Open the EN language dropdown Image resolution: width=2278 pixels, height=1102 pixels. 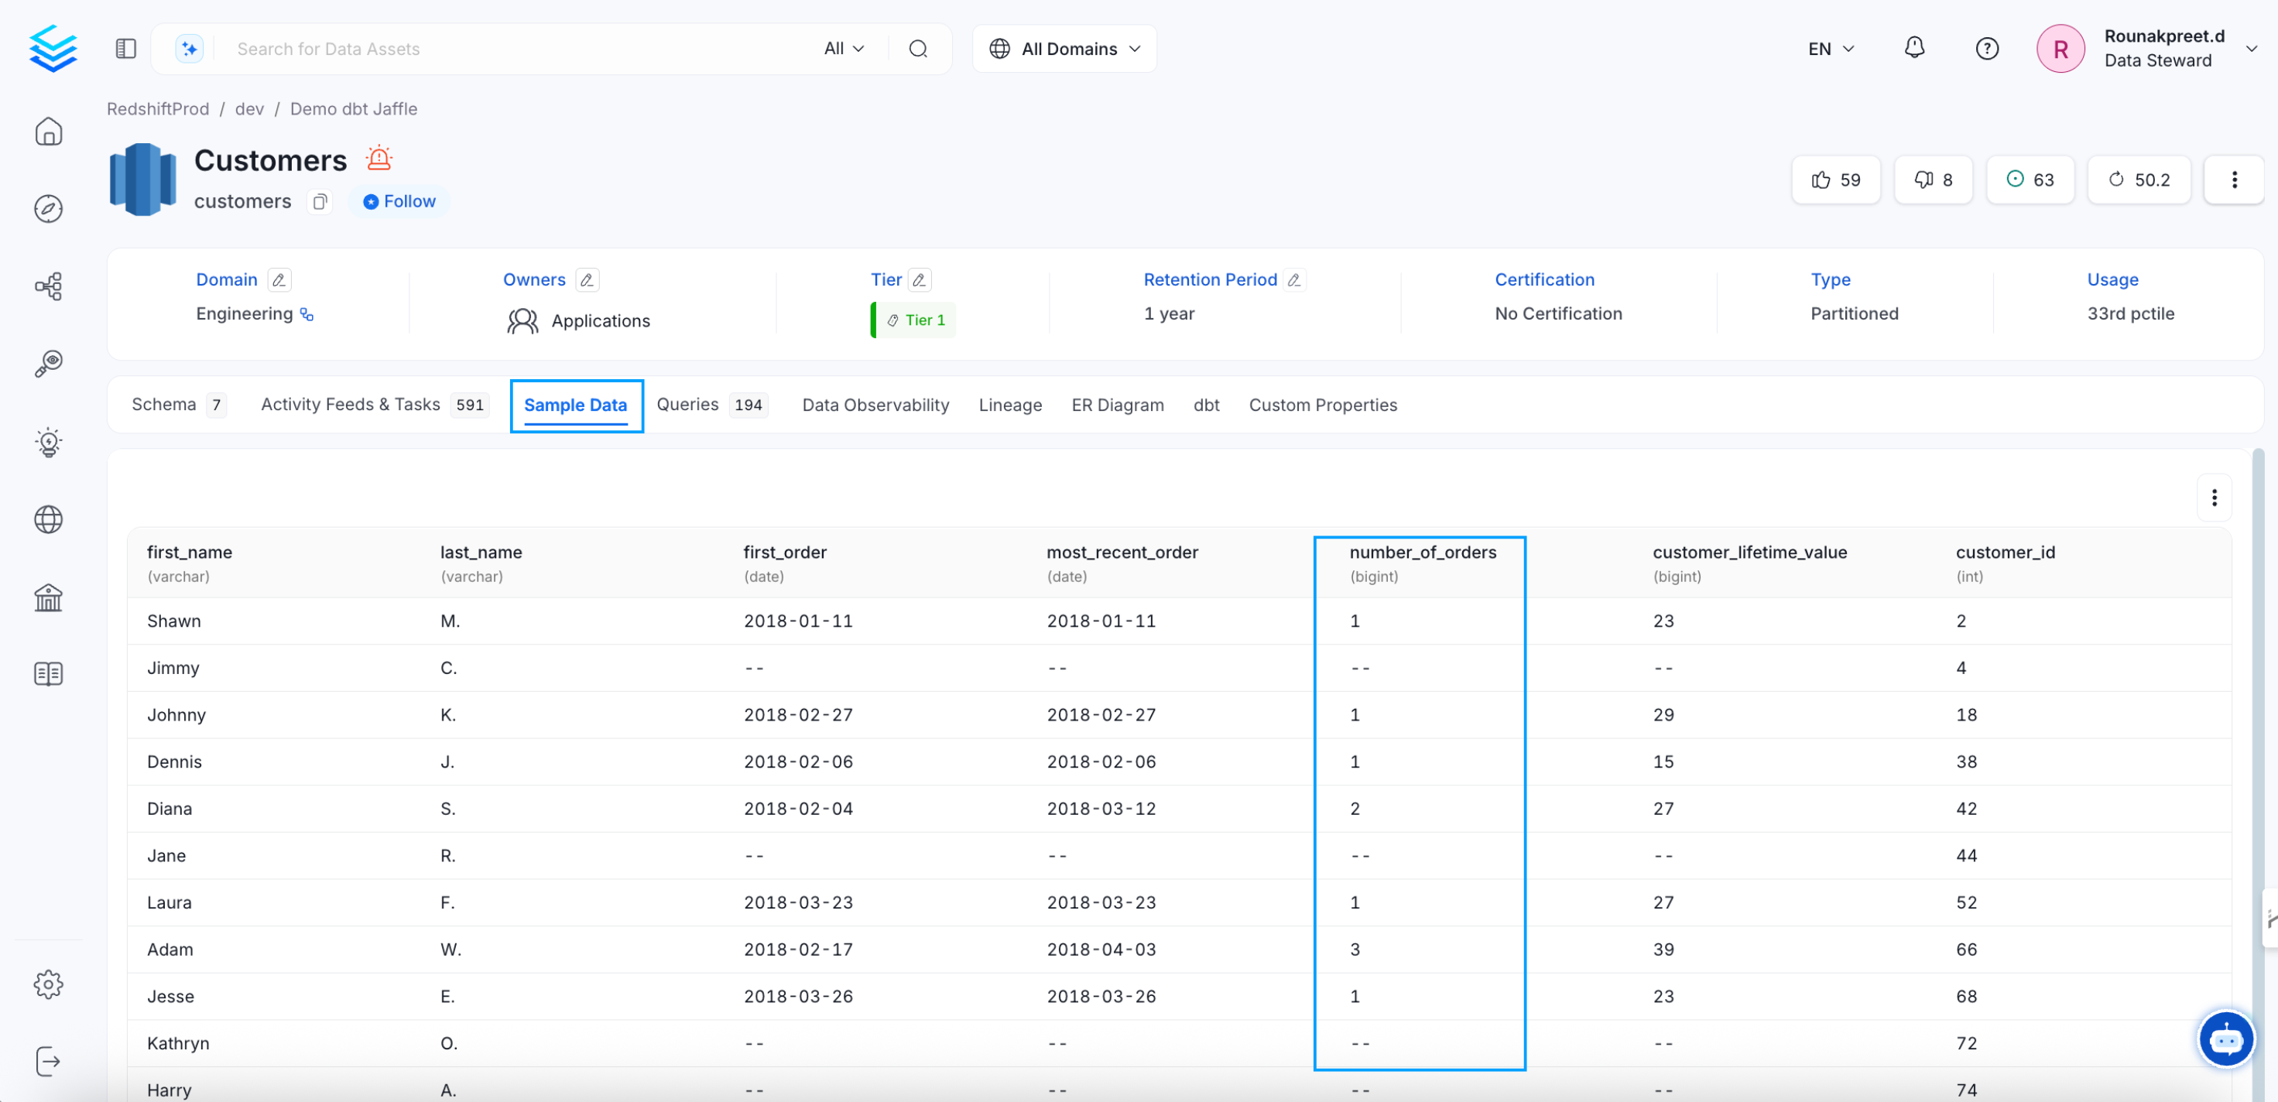coord(1829,49)
